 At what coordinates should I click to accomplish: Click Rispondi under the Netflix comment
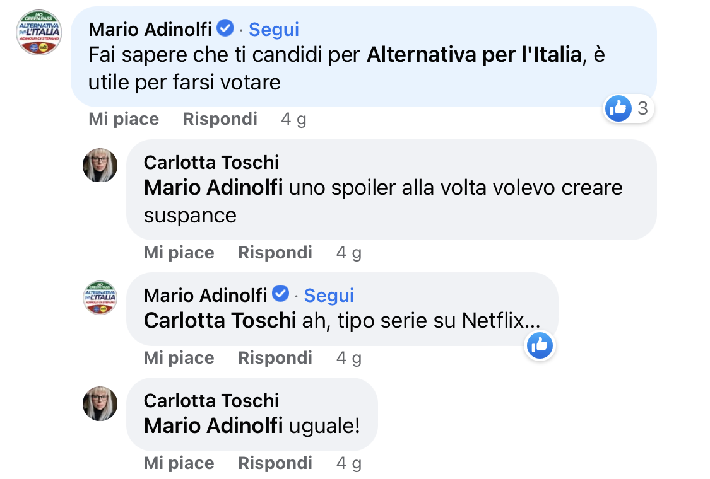(x=275, y=358)
